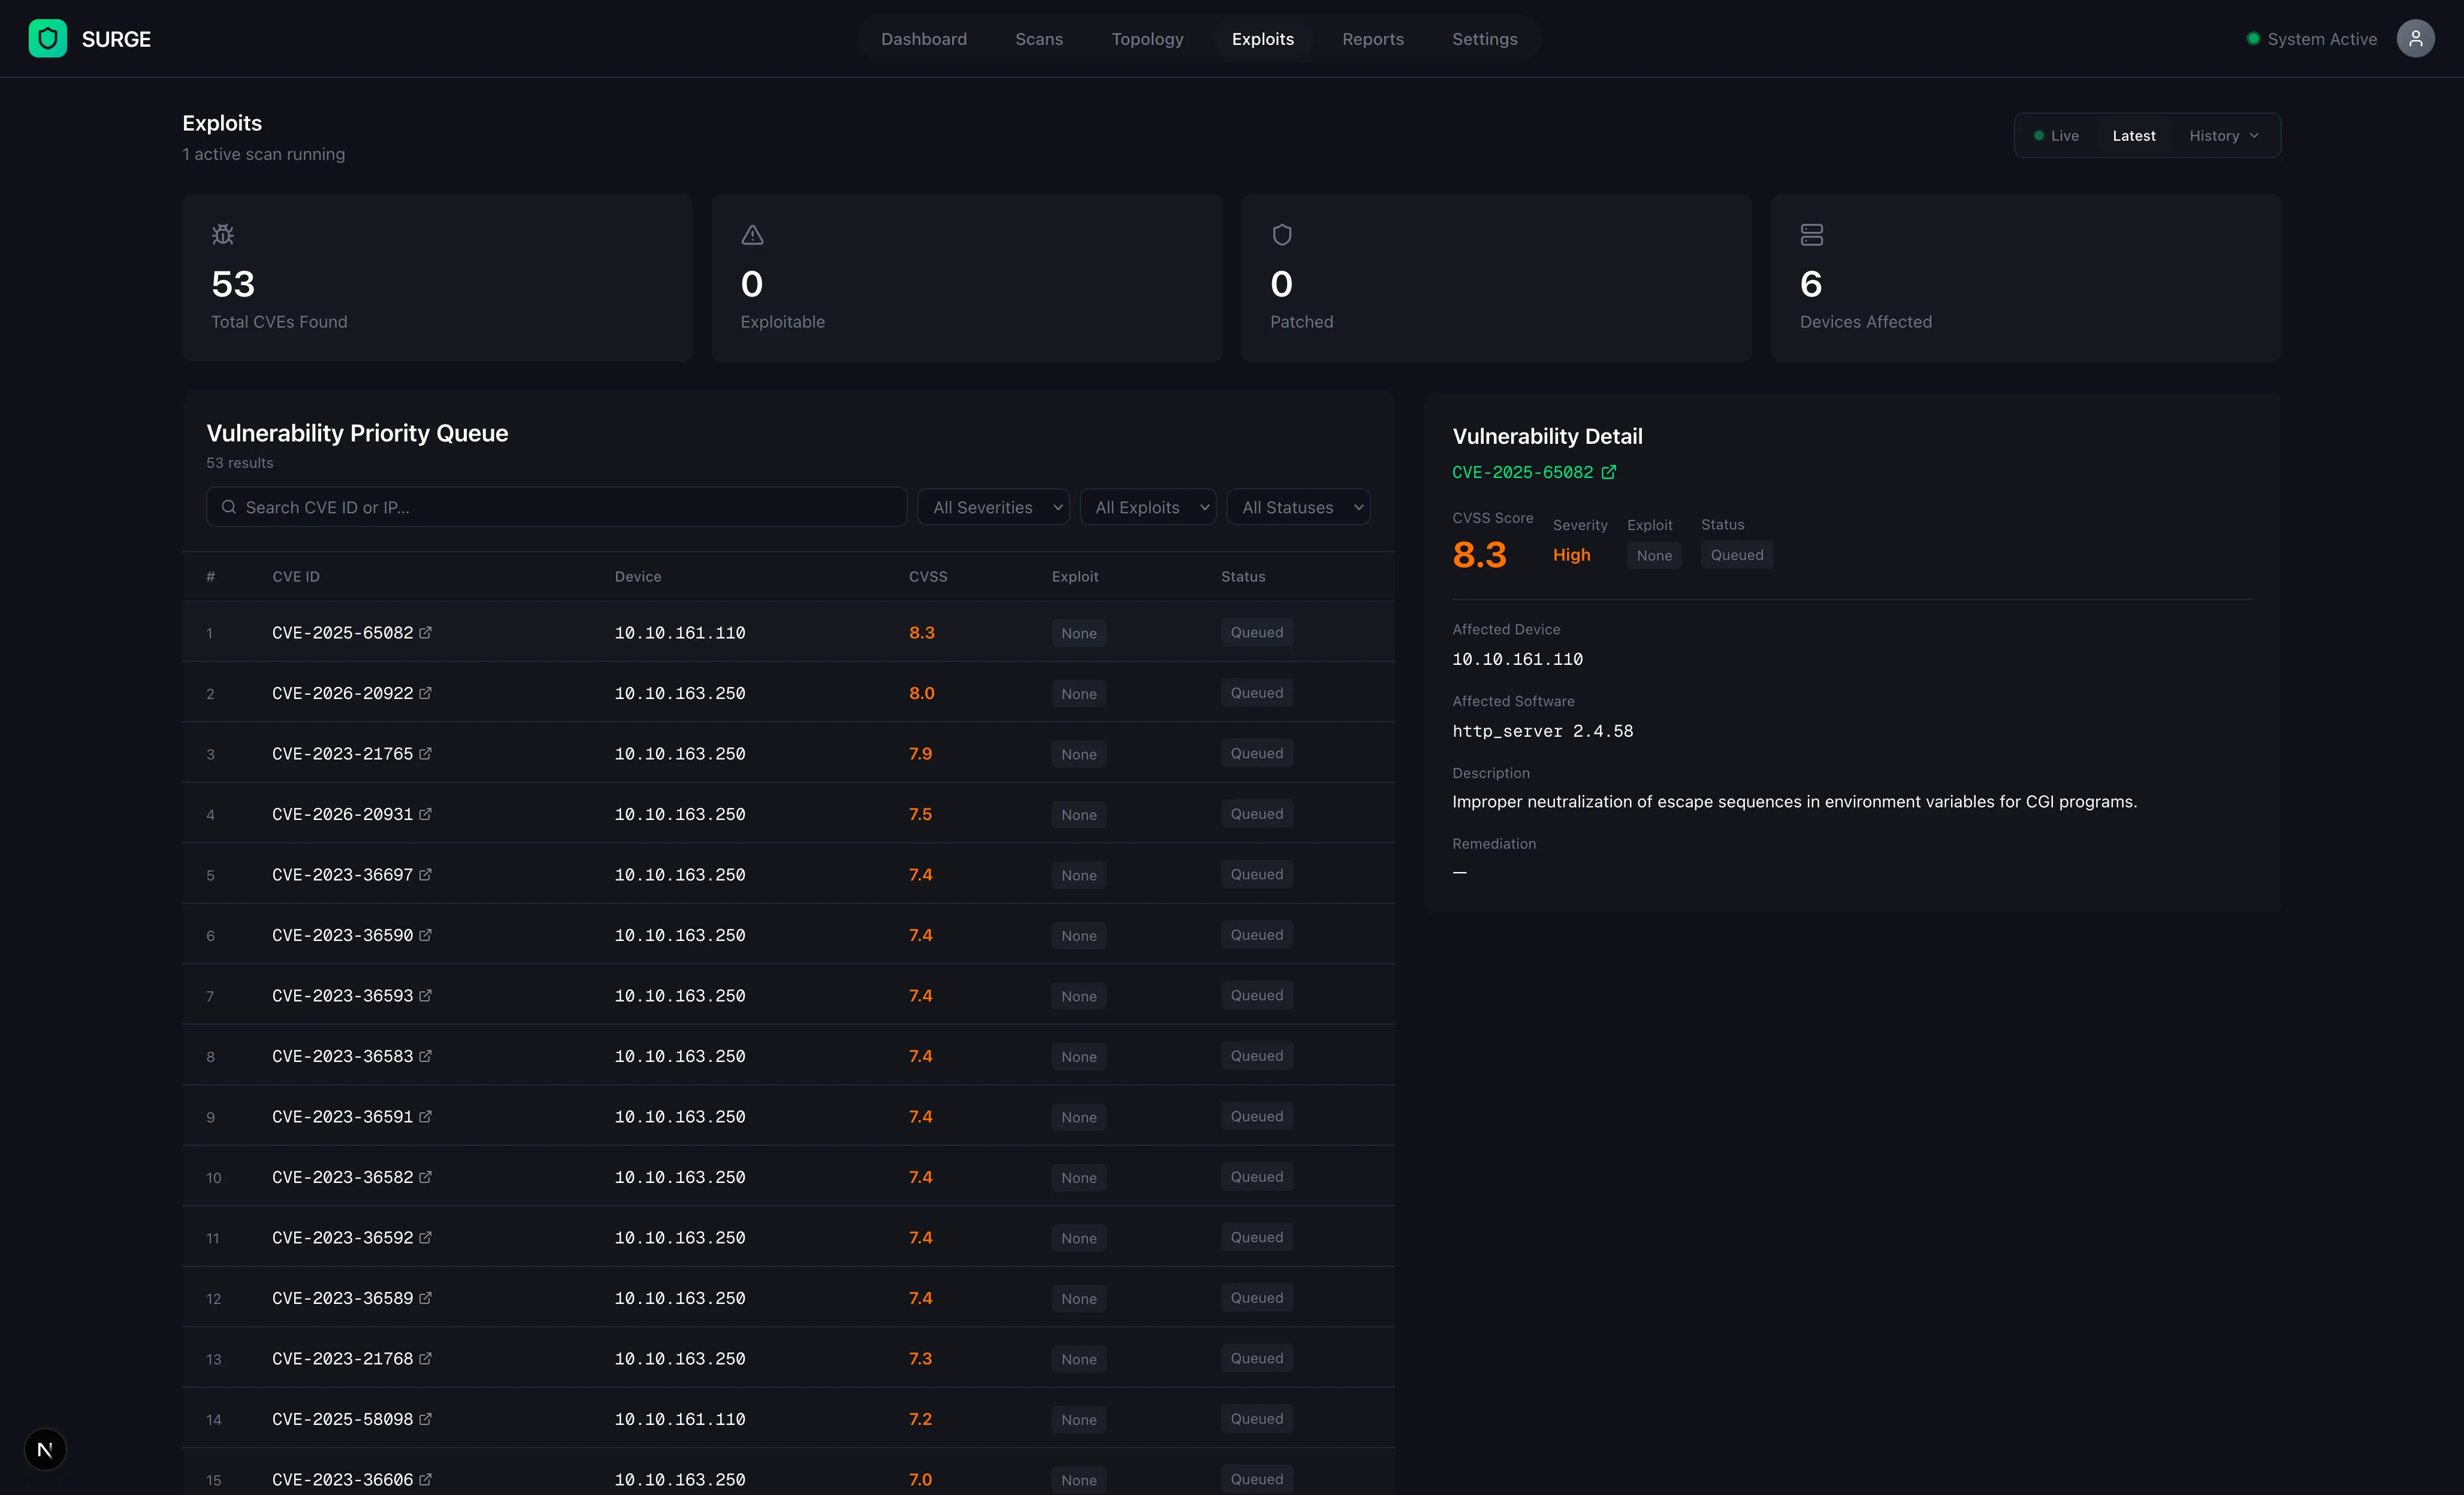The width and height of the screenshot is (2464, 1495).
Task: Select the Exploits tab
Action: tap(1262, 39)
